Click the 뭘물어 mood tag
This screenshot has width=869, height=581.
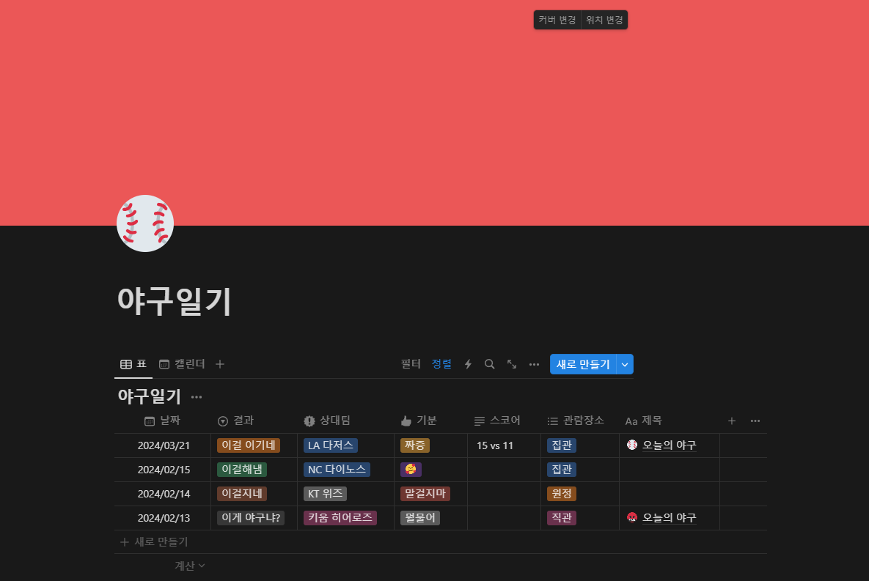point(419,518)
